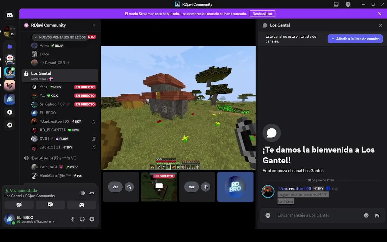Open the inbox icon in title bar
The width and height of the screenshot is (387, 242).
coord(336,4)
